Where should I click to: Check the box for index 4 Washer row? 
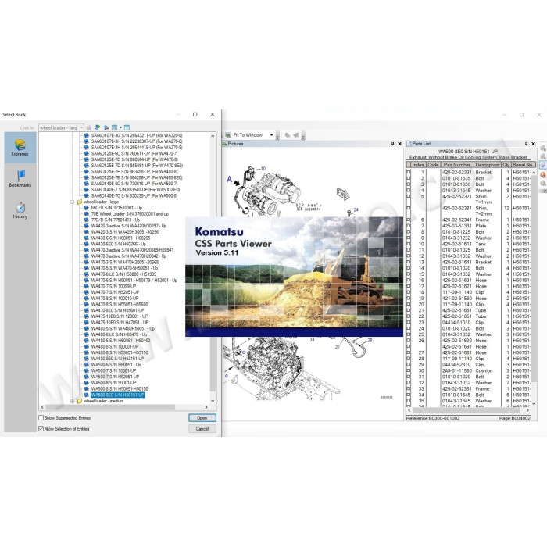tap(409, 191)
